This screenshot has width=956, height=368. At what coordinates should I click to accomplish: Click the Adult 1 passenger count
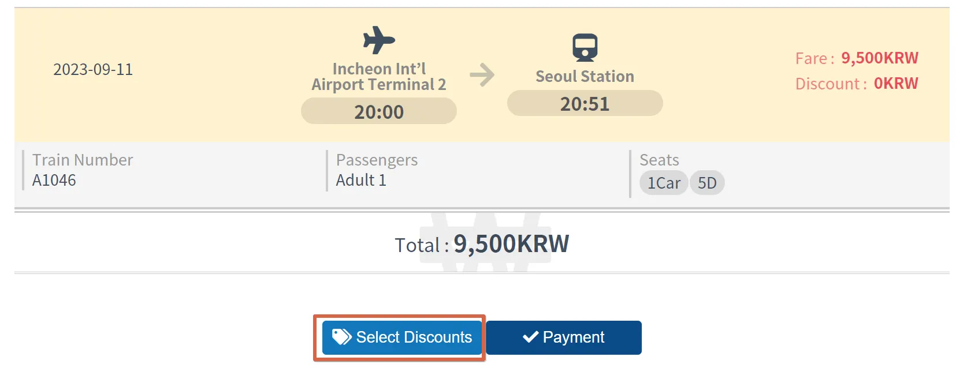[361, 180]
